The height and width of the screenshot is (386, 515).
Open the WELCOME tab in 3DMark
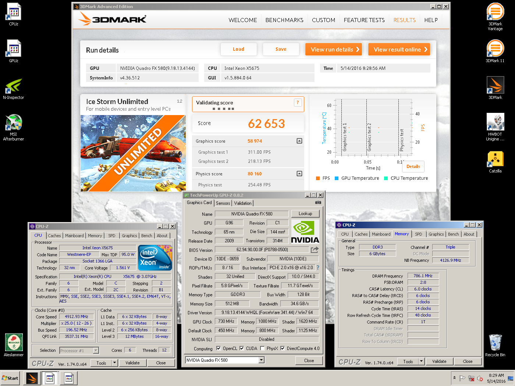243,20
